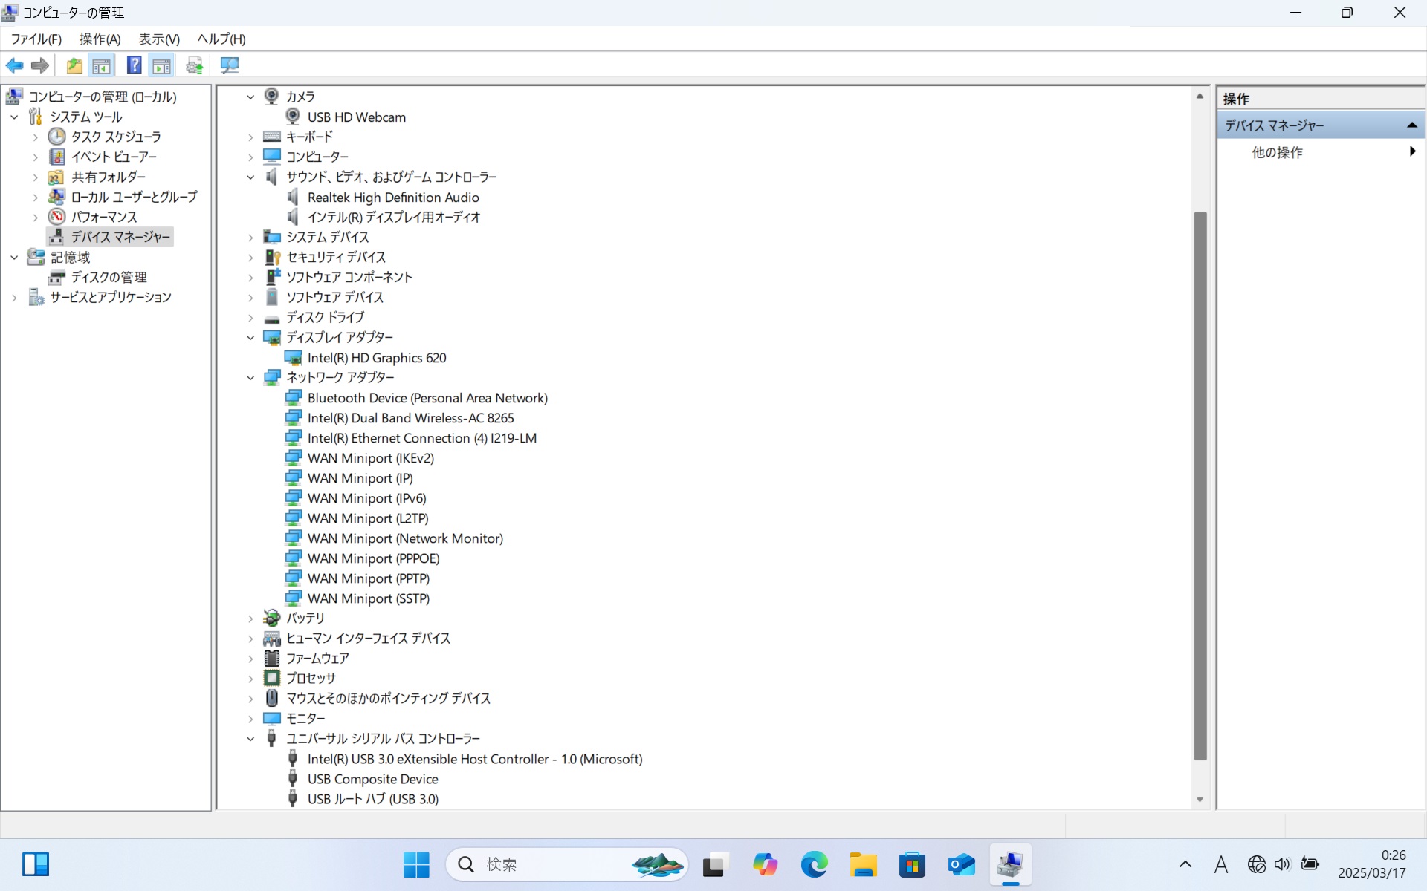Click the Event Viewer icon in tree
Screen dimensions: 1427x891
tap(56, 157)
